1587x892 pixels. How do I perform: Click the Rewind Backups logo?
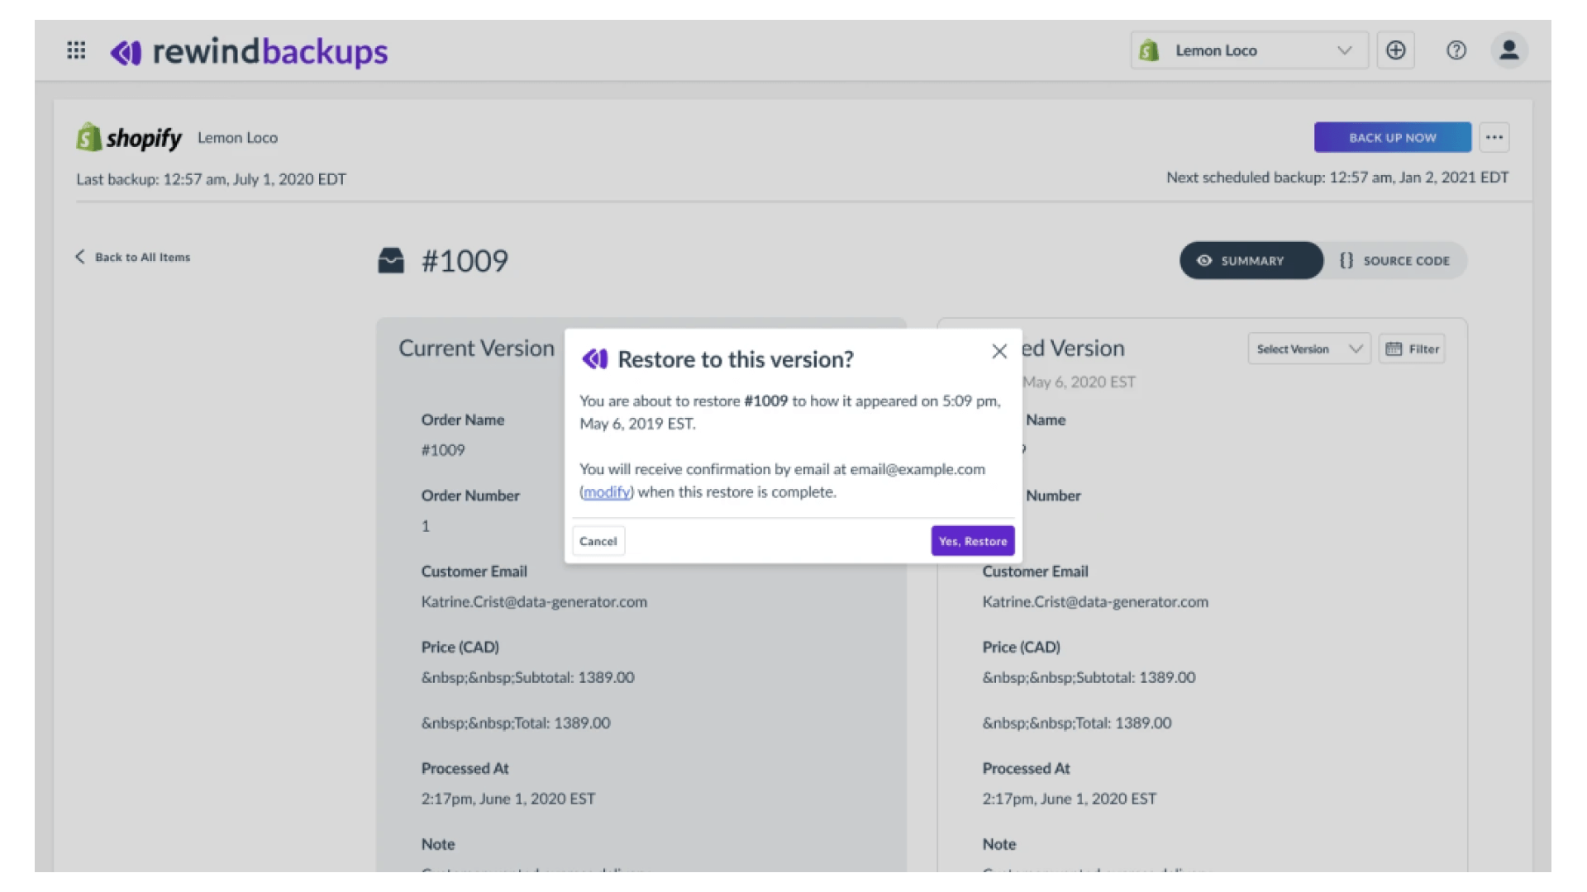click(x=249, y=52)
